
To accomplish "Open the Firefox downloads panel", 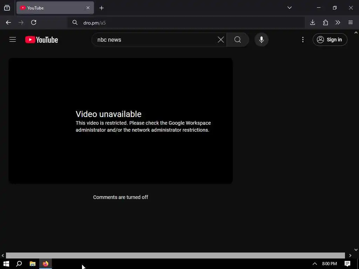I will (312, 22).
